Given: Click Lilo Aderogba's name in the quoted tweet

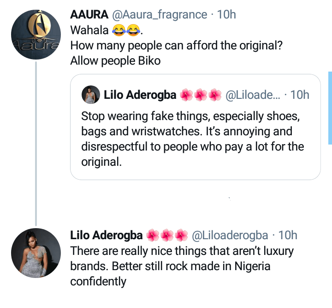Looking at the screenshot, I should coord(140,95).
